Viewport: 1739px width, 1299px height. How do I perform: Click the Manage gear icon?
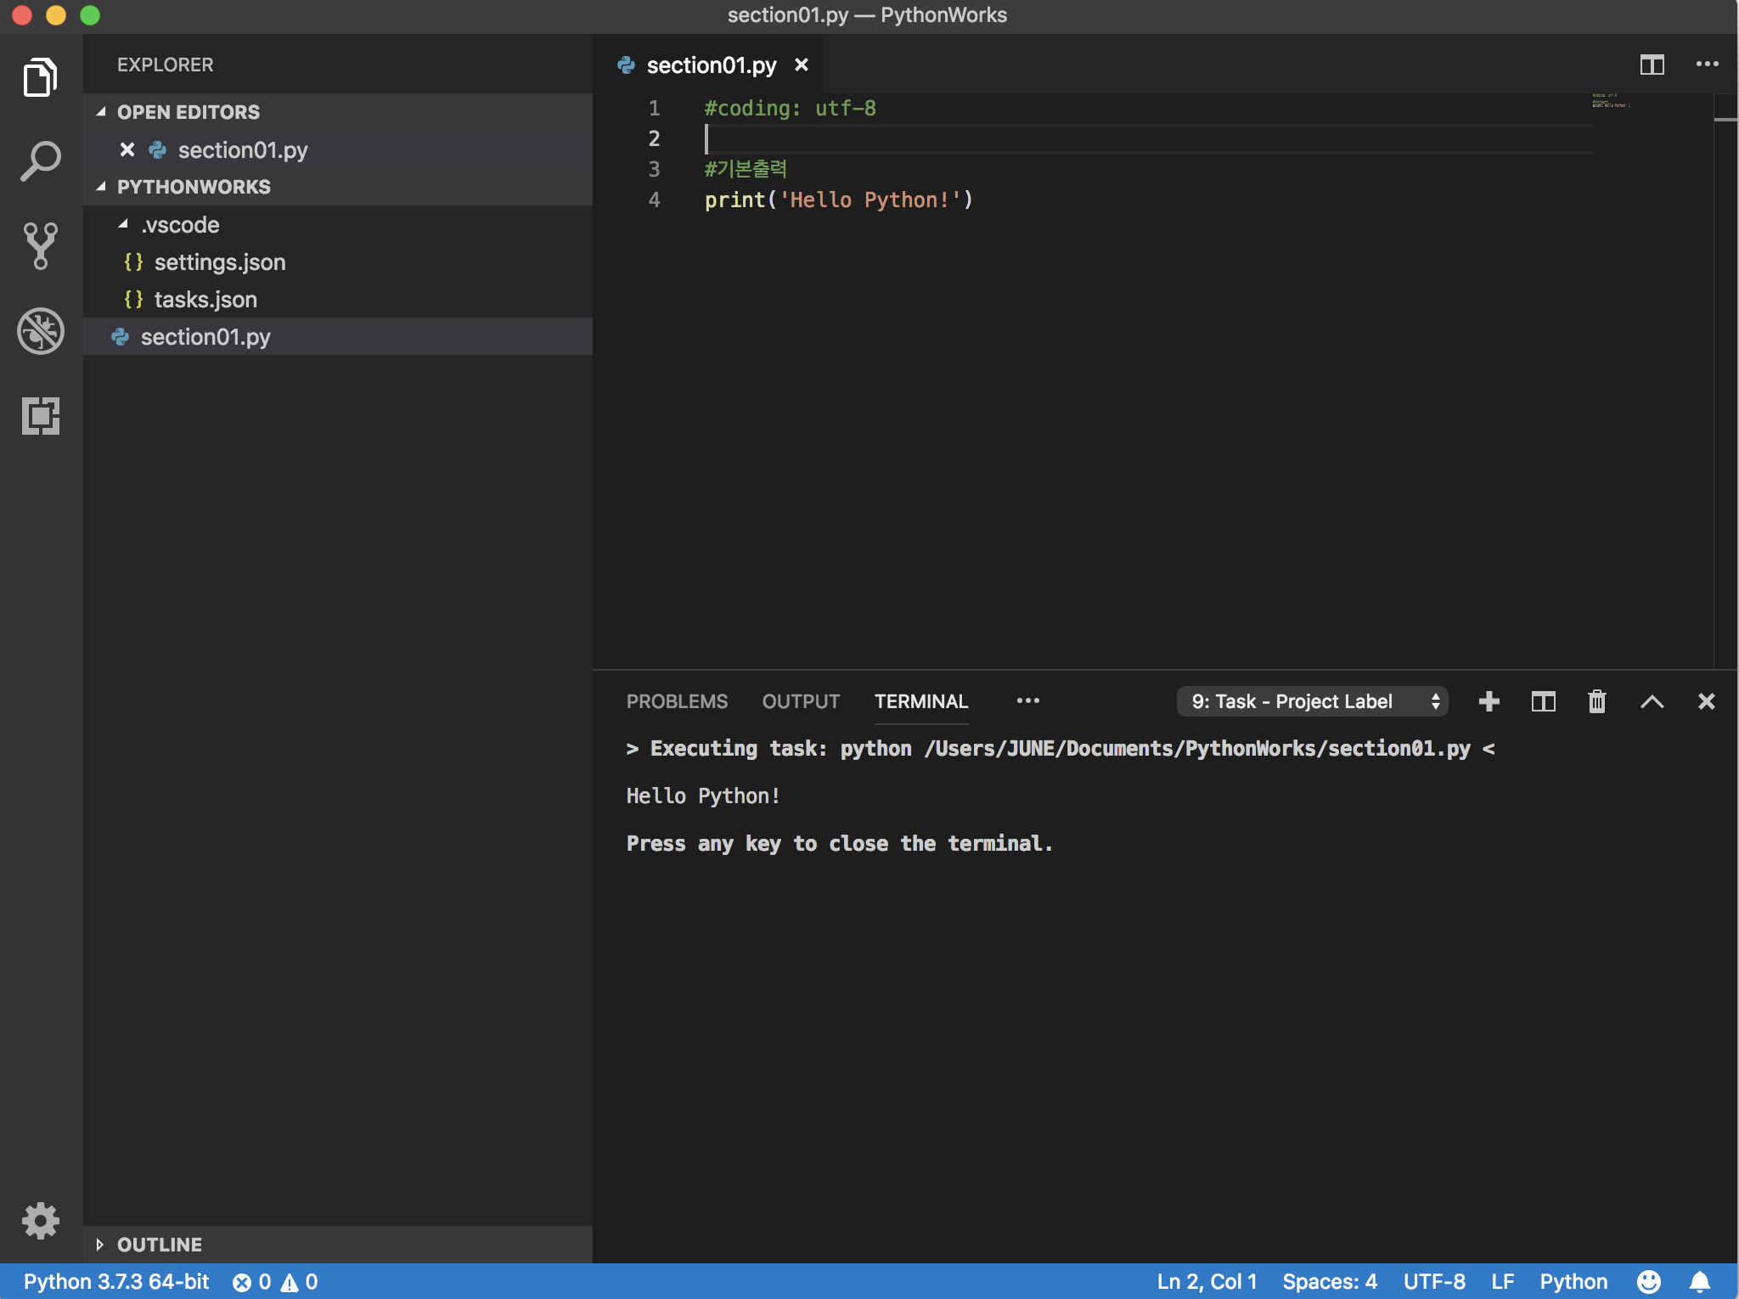coord(40,1221)
